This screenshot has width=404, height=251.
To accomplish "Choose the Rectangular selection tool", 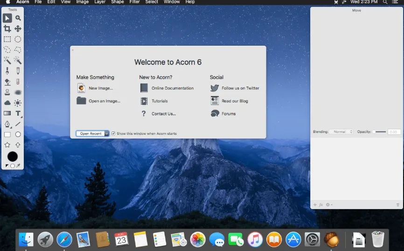I will click(7, 39).
